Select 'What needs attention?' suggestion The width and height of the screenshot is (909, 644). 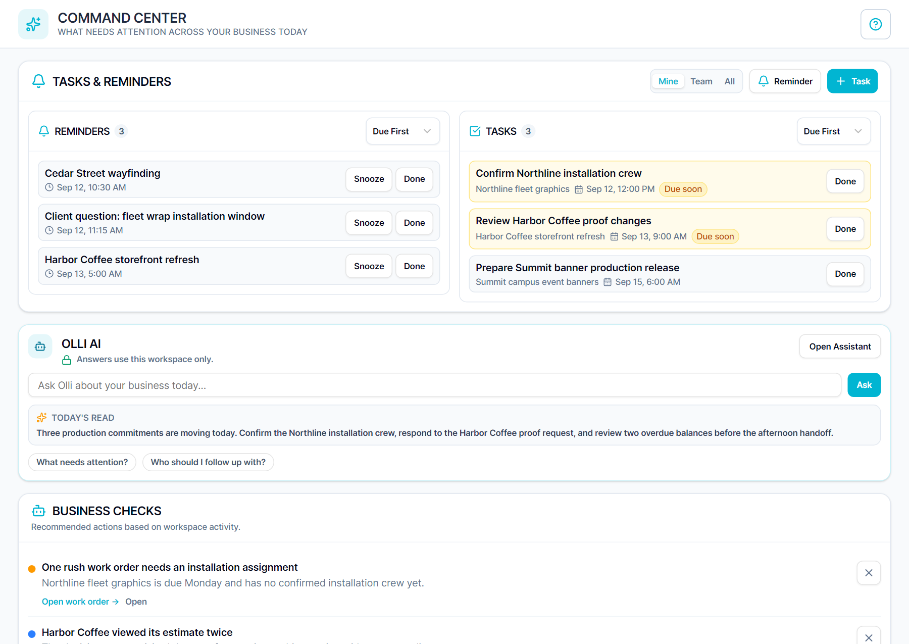coord(82,462)
